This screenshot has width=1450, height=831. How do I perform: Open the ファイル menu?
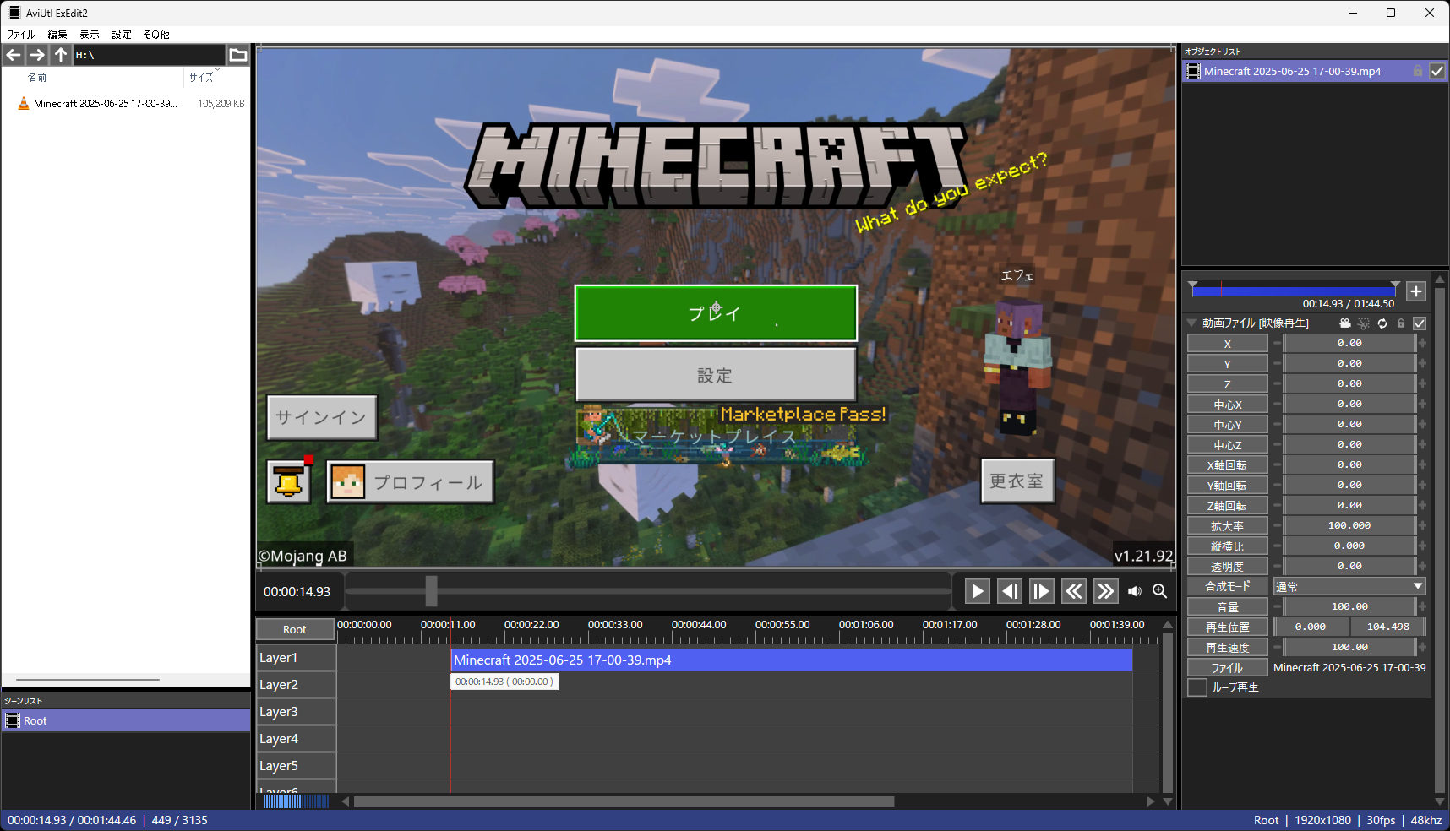pyautogui.click(x=21, y=35)
